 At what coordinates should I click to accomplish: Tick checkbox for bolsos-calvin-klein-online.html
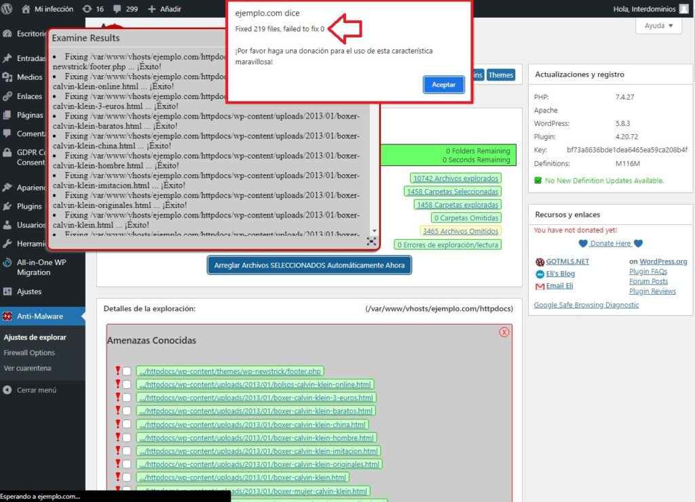[127, 384]
